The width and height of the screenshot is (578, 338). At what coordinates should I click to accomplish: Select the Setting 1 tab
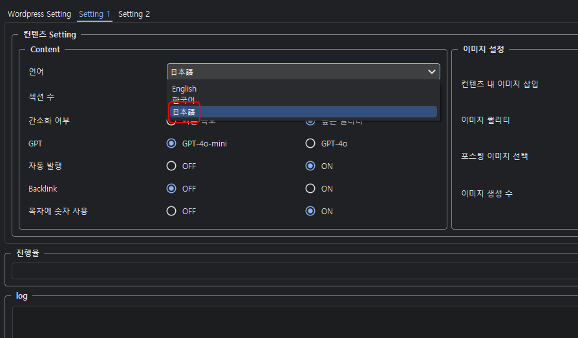click(94, 14)
